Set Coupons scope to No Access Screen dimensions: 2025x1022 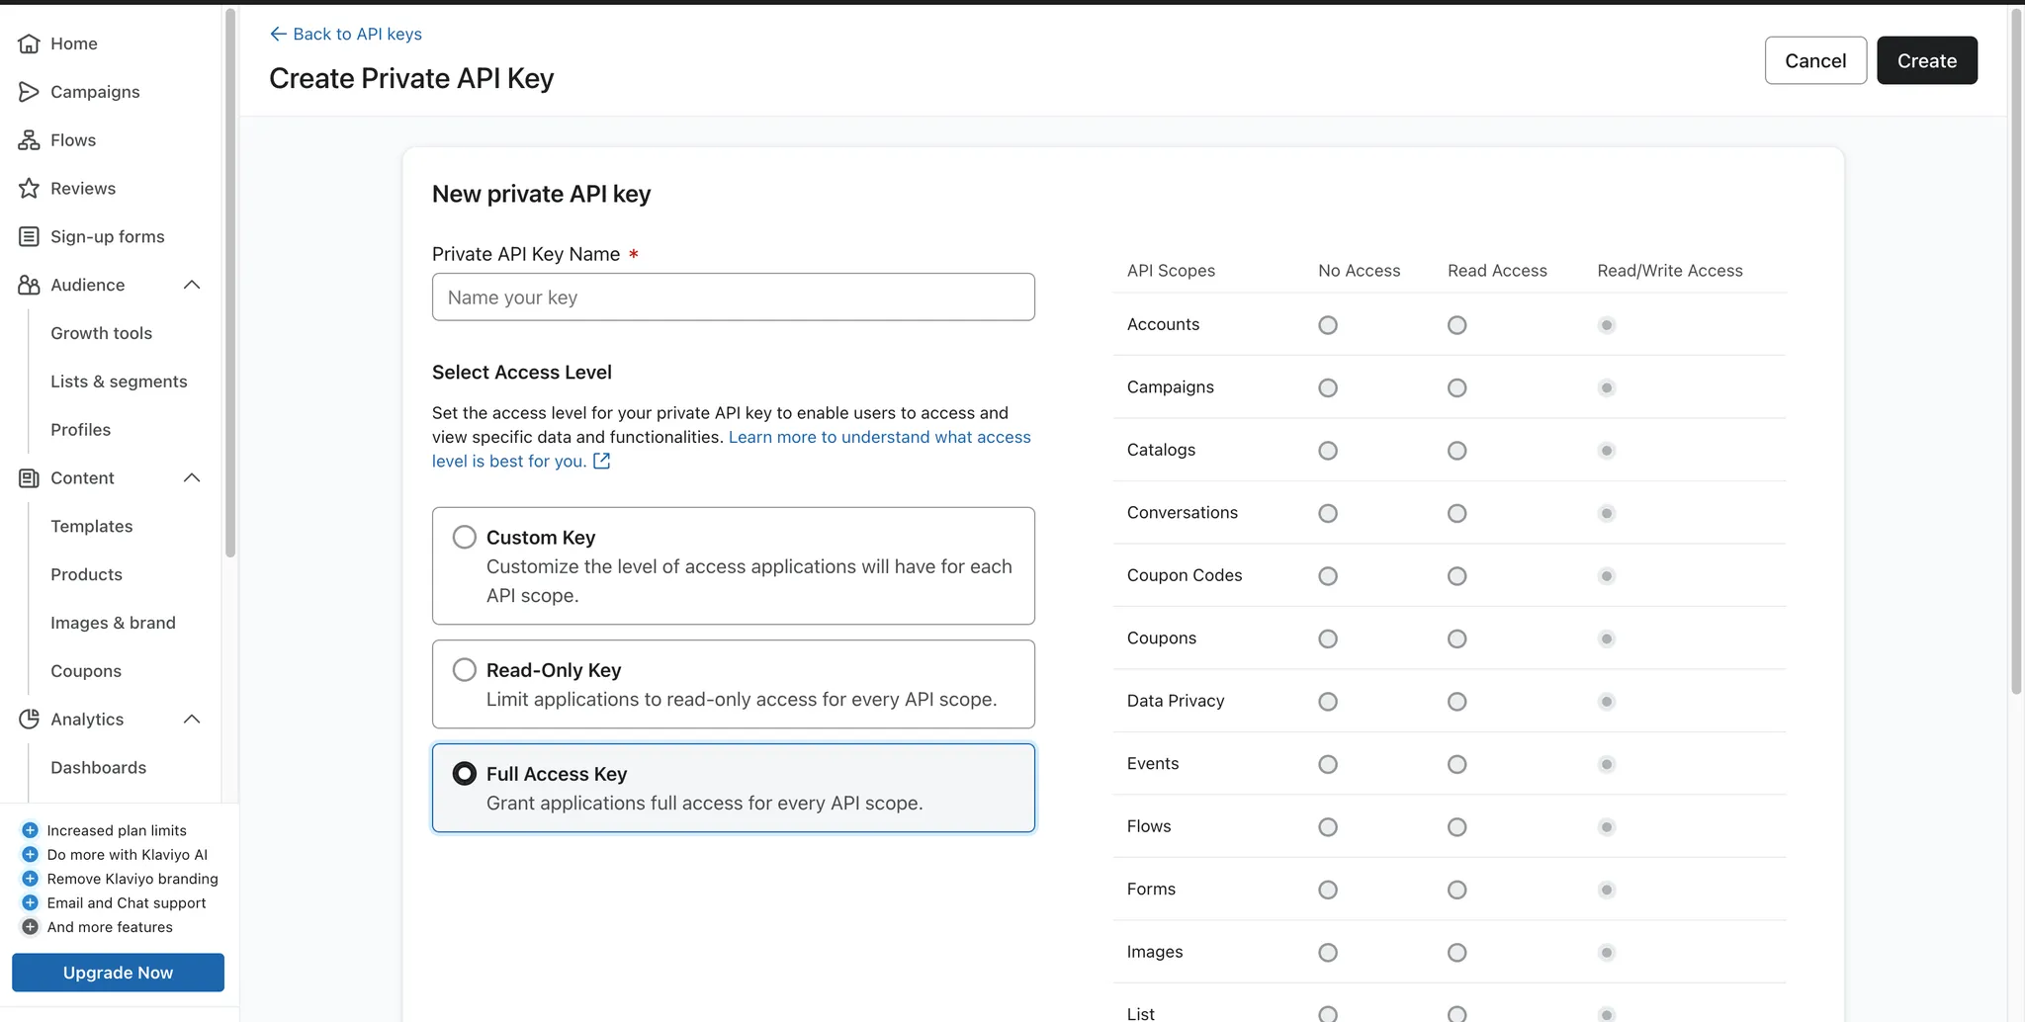coord(1328,639)
